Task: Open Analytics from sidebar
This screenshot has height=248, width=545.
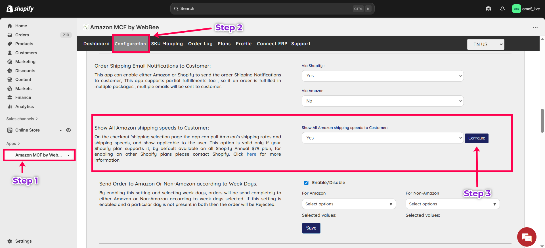Action: 24,107
